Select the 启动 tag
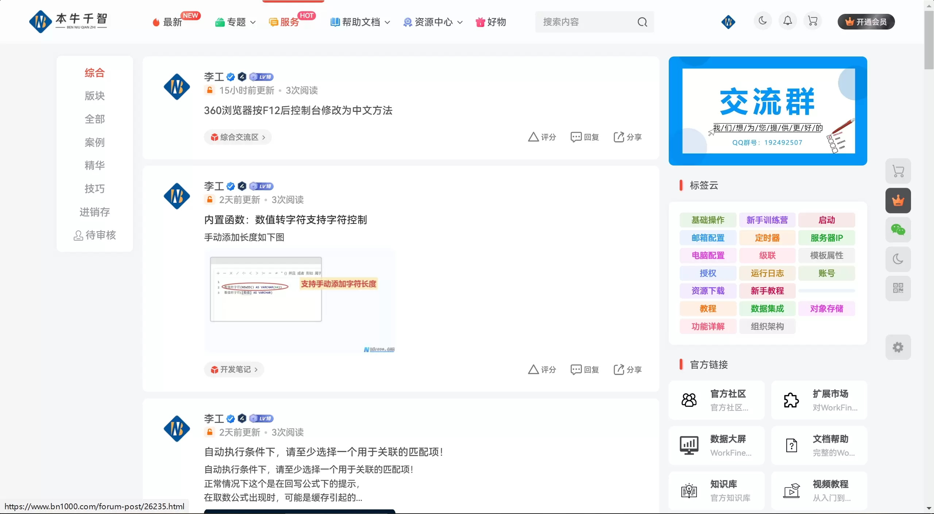 [x=826, y=220]
